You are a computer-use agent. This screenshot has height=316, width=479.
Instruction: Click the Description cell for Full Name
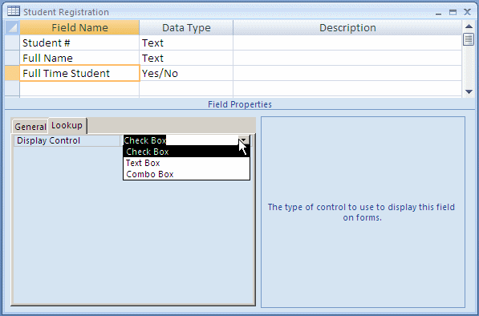pos(347,58)
